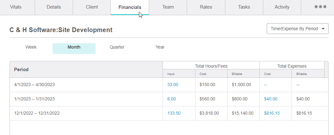The height and width of the screenshot is (135, 334).
Task: Select the Month period view
Action: (74, 47)
